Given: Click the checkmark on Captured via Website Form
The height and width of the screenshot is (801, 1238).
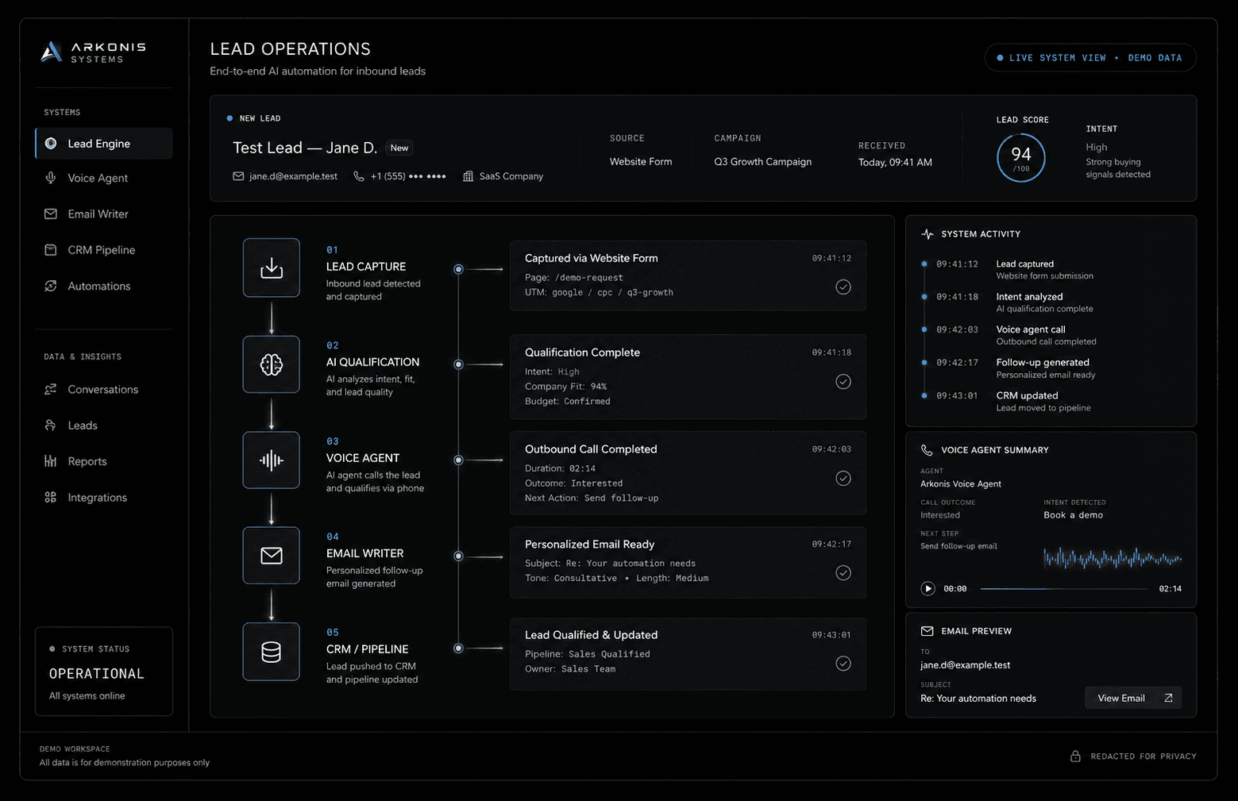Looking at the screenshot, I should 843,287.
